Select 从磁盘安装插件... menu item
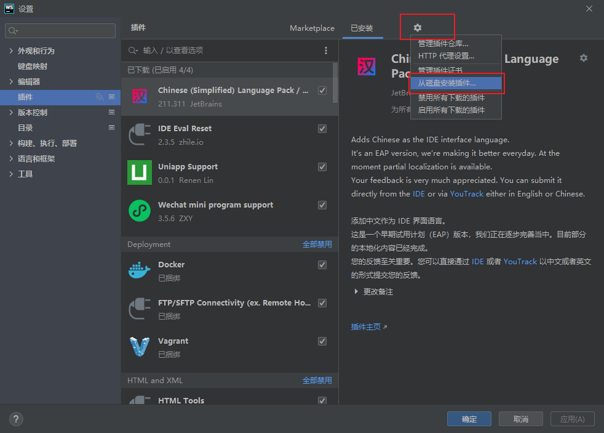Viewport: 604px width, 433px height. pos(456,83)
